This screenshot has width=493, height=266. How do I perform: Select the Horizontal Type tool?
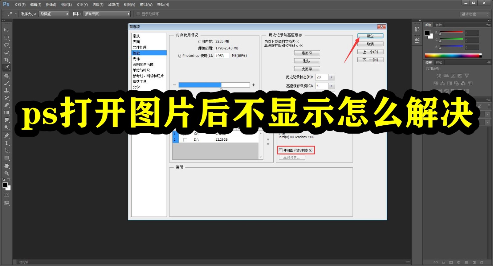point(6,143)
